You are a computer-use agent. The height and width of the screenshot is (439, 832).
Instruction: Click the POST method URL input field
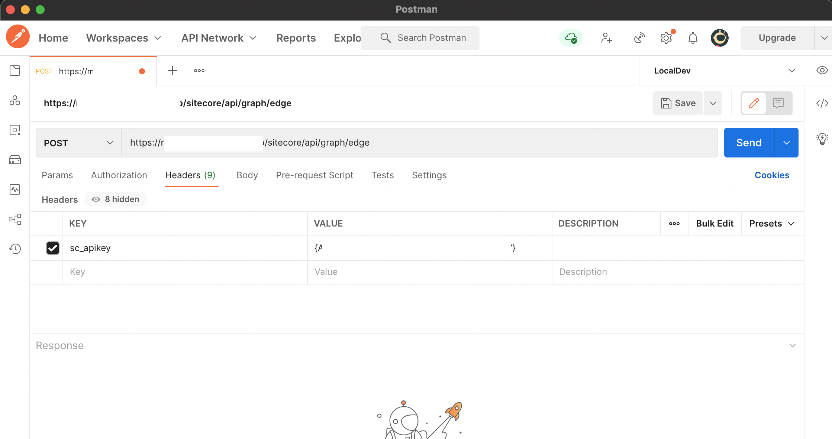[418, 142]
